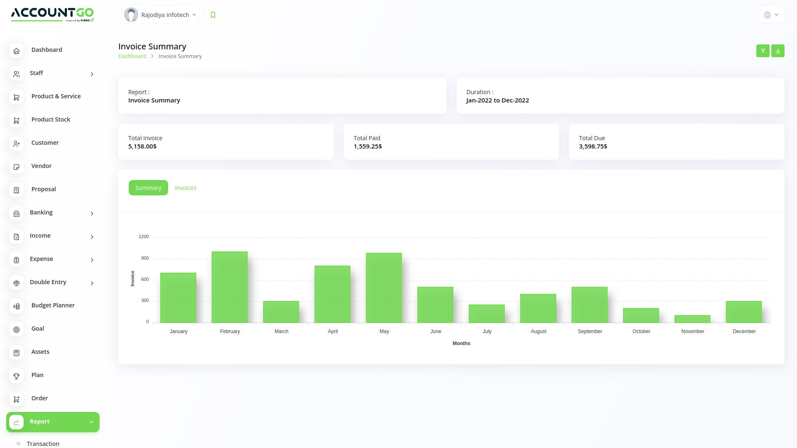Select the Vendor sidebar icon

click(16, 167)
